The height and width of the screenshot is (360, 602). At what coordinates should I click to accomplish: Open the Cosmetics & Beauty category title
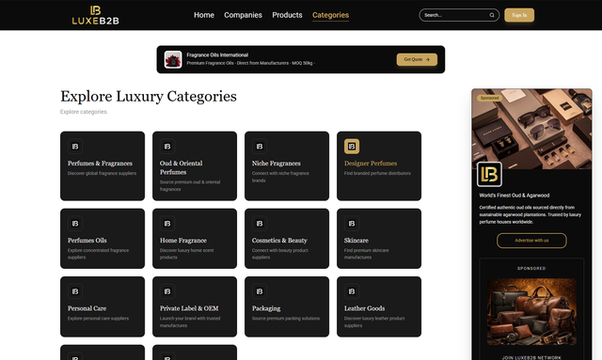point(279,241)
